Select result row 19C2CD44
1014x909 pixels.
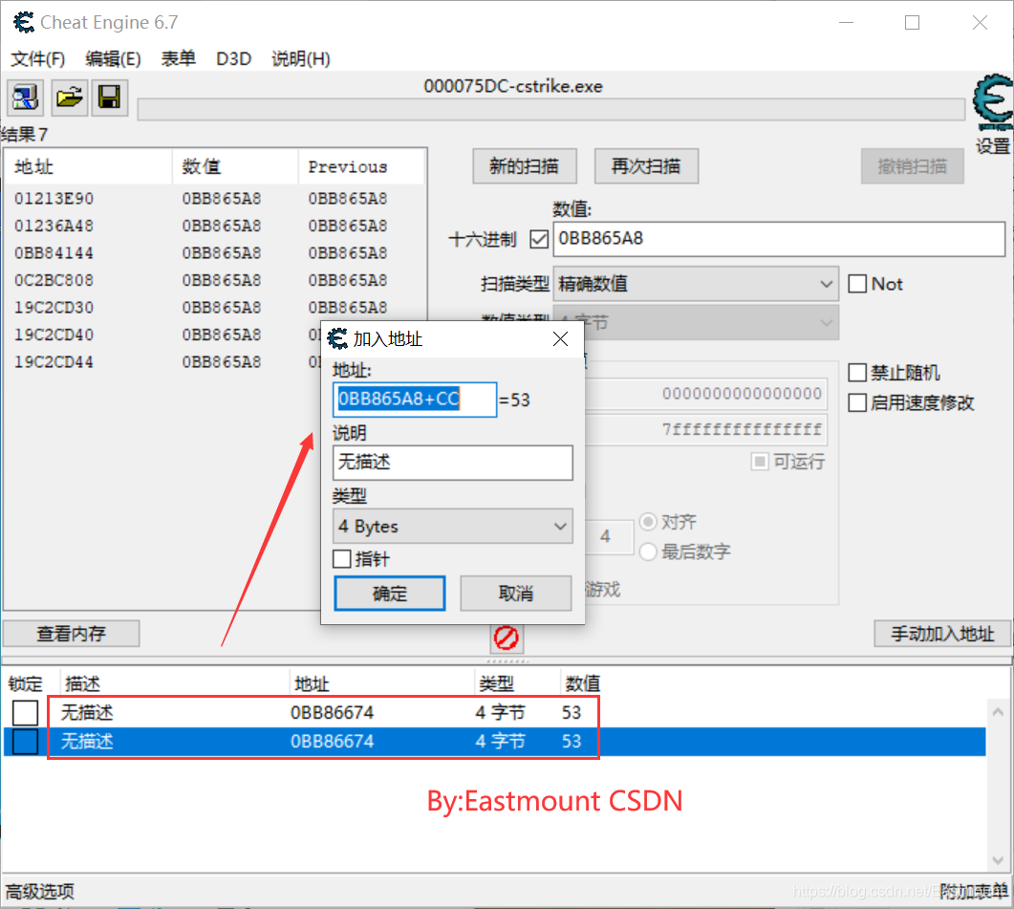point(163,361)
